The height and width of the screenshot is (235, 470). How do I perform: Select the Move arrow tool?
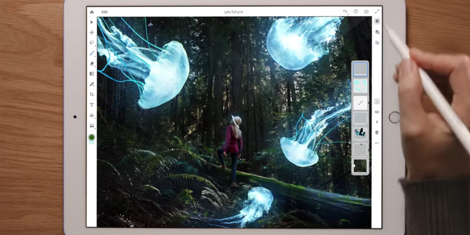(x=92, y=22)
